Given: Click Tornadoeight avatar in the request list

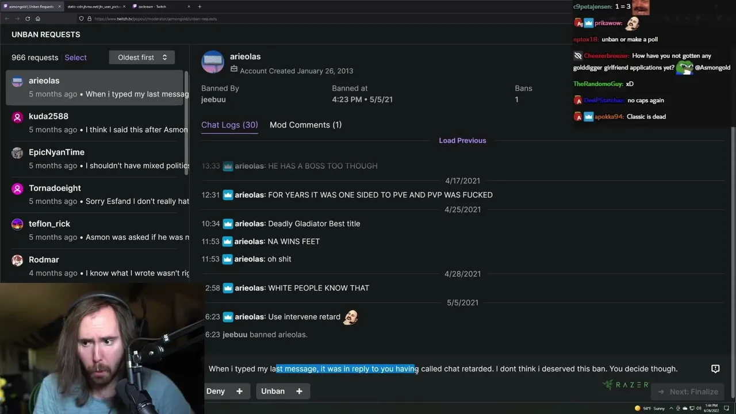Looking at the screenshot, I should pyautogui.click(x=17, y=188).
